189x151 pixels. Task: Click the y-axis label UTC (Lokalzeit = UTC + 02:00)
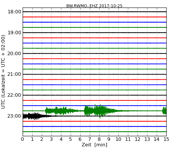[x=3, y=72]
